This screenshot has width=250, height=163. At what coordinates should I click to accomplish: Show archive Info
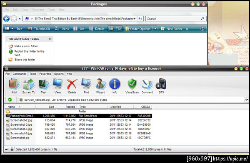115,86
